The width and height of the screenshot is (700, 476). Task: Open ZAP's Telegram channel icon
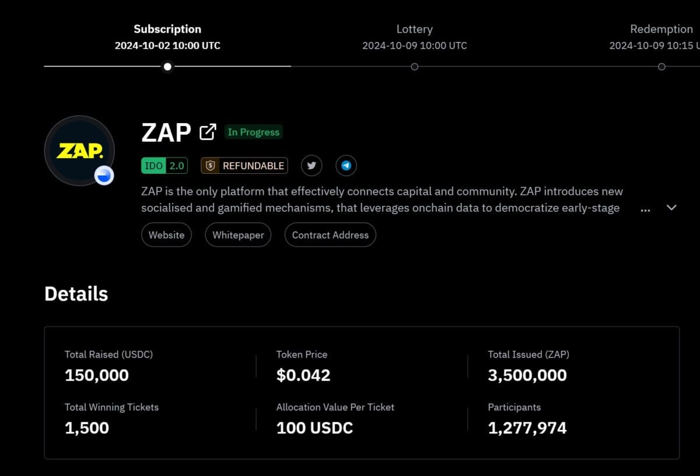coord(346,166)
